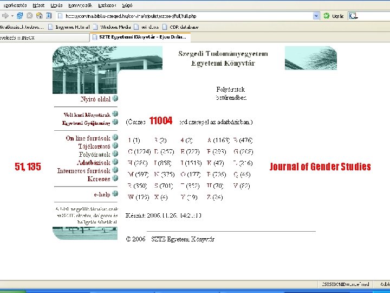The height and width of the screenshot is (293, 390).
Task: Select journals starting with W (176)
Action: (x=139, y=198)
